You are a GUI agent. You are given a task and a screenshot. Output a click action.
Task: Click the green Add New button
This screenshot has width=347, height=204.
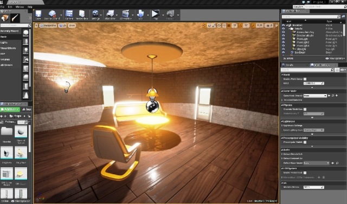10,109
